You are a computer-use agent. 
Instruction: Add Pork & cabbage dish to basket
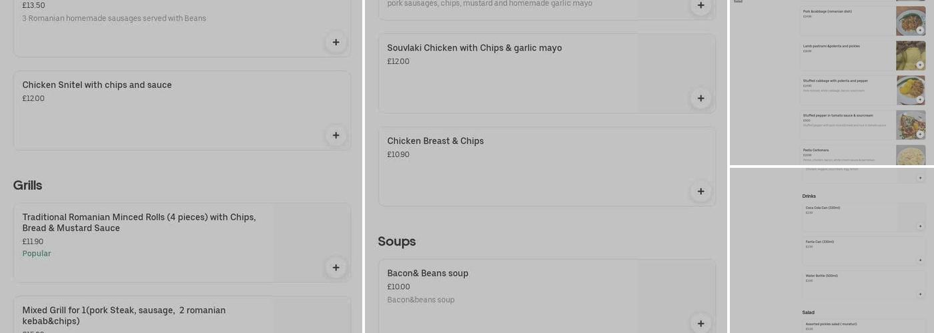(920, 30)
